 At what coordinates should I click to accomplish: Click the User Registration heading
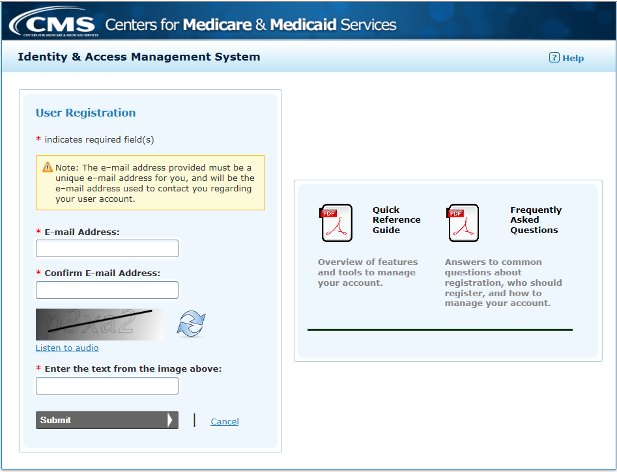tap(86, 113)
